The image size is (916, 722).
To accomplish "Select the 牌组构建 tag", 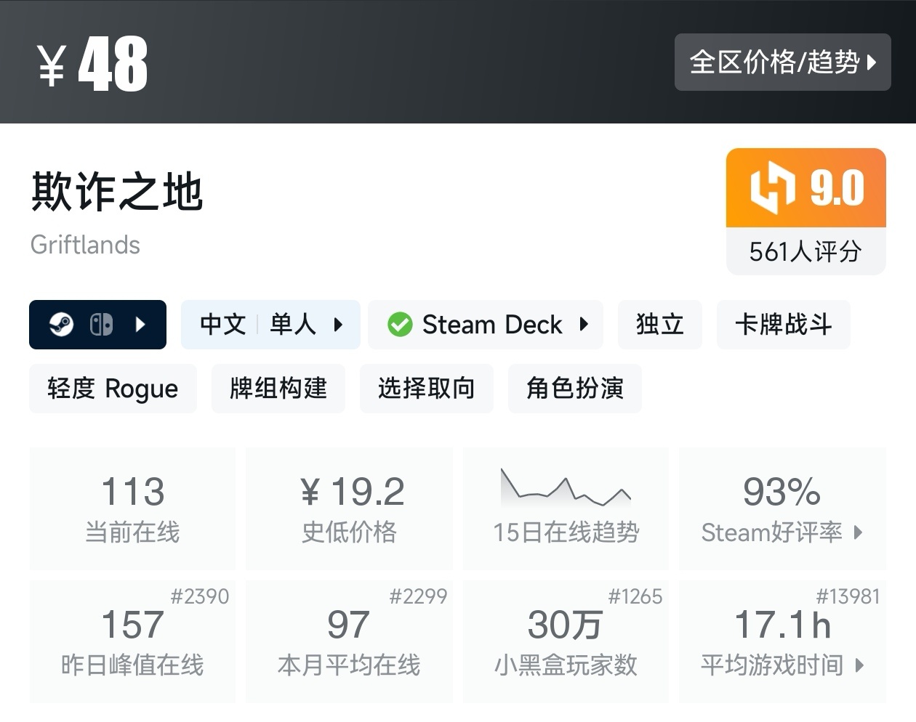I will pos(278,389).
